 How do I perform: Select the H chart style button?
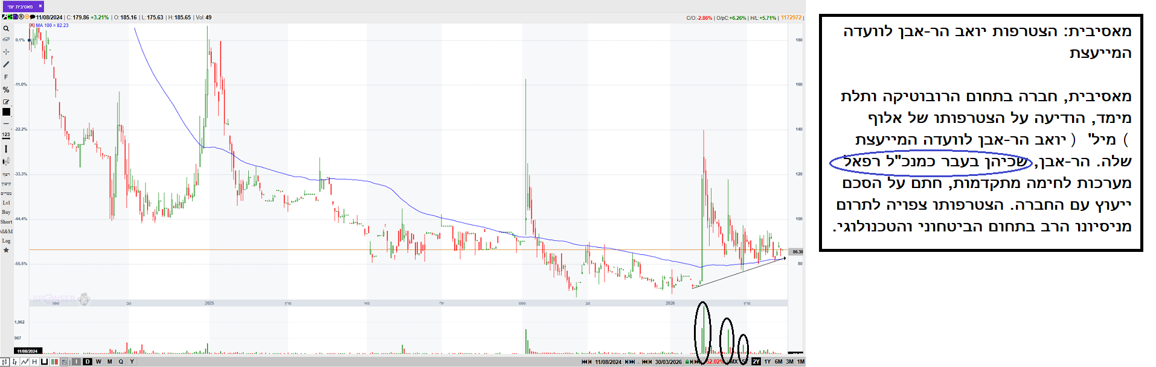(x=34, y=362)
